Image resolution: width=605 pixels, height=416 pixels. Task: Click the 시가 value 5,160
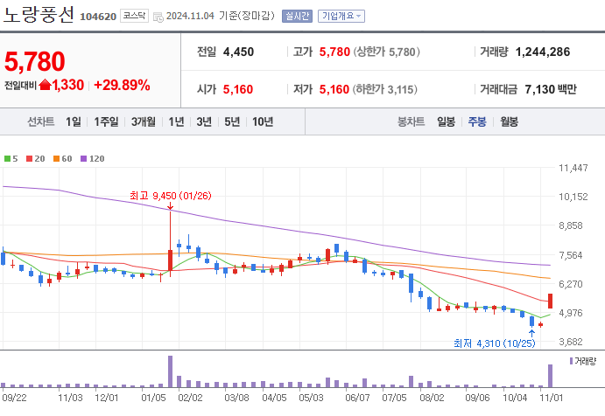coord(238,89)
